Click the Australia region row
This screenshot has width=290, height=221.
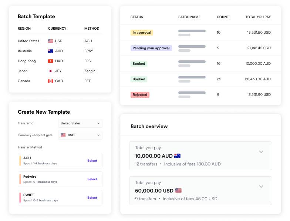click(60, 51)
